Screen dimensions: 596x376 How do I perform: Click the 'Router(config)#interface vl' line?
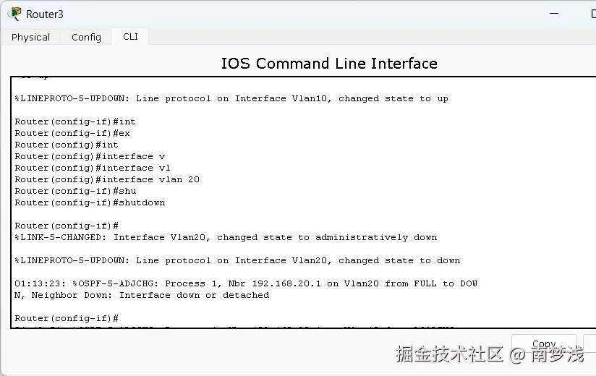93,168
